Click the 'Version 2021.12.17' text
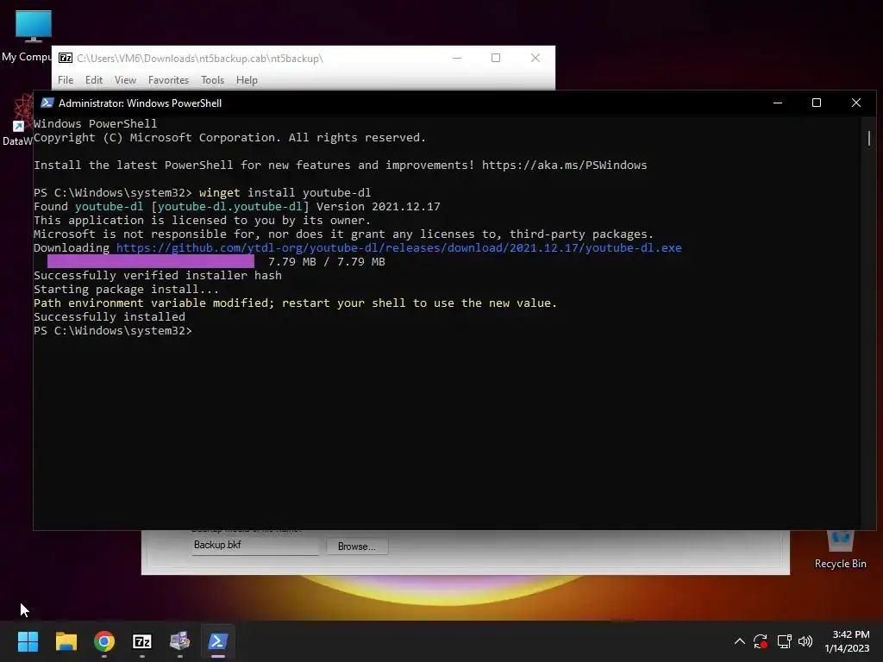 click(x=378, y=207)
